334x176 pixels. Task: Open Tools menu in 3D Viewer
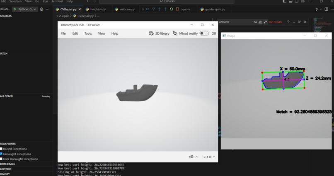(x=88, y=33)
